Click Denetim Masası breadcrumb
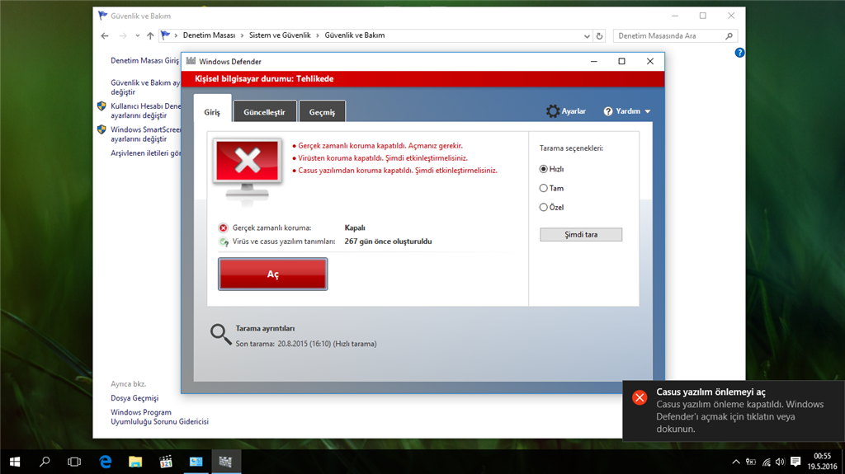 coord(209,35)
